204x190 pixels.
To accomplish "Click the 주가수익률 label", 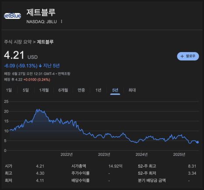I will point(81,173).
